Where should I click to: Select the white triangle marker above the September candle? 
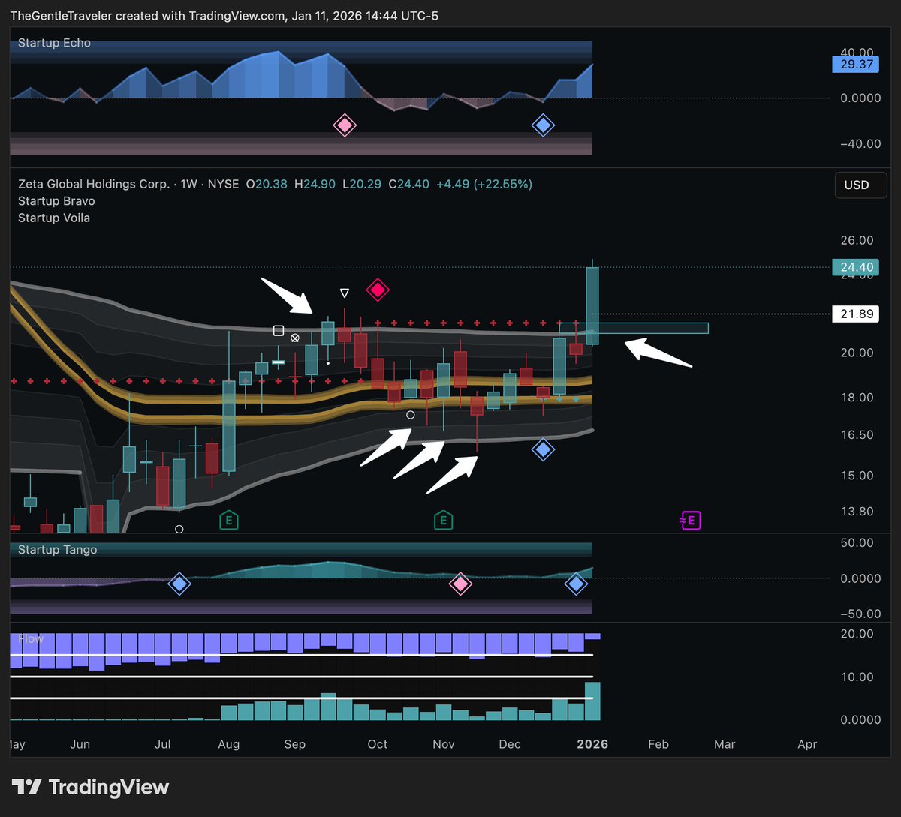click(x=345, y=293)
